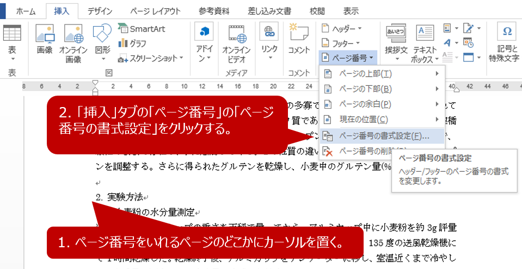This screenshot has height=269, width=522.
Task: Switch to the ホーム tab
Action: click(26, 10)
